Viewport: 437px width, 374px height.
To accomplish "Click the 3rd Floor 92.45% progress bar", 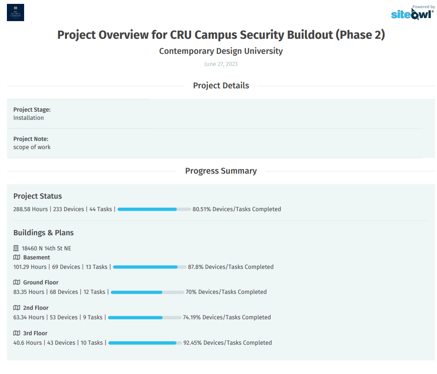I will tap(145, 343).
